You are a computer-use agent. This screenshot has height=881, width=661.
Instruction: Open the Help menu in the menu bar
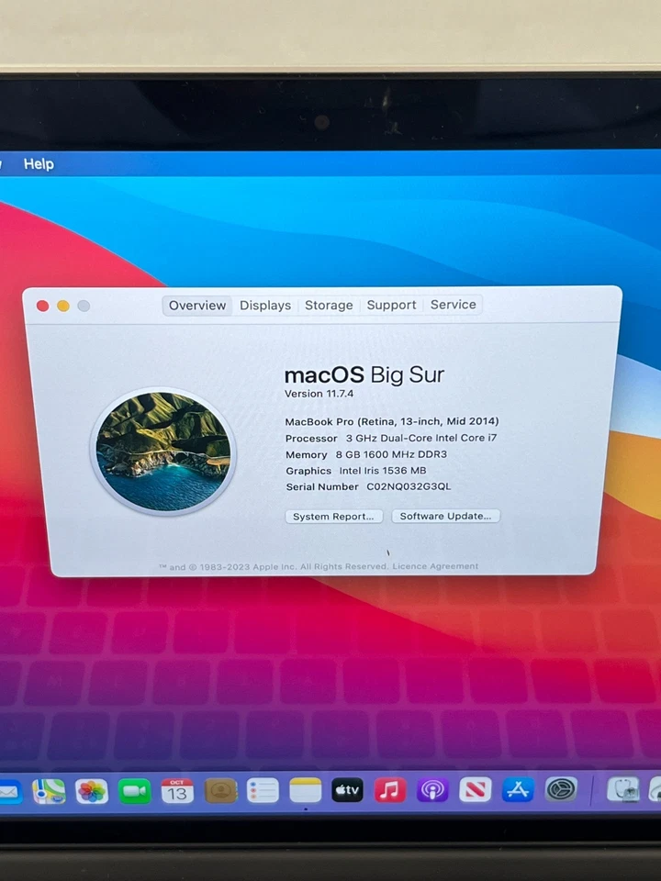39,163
